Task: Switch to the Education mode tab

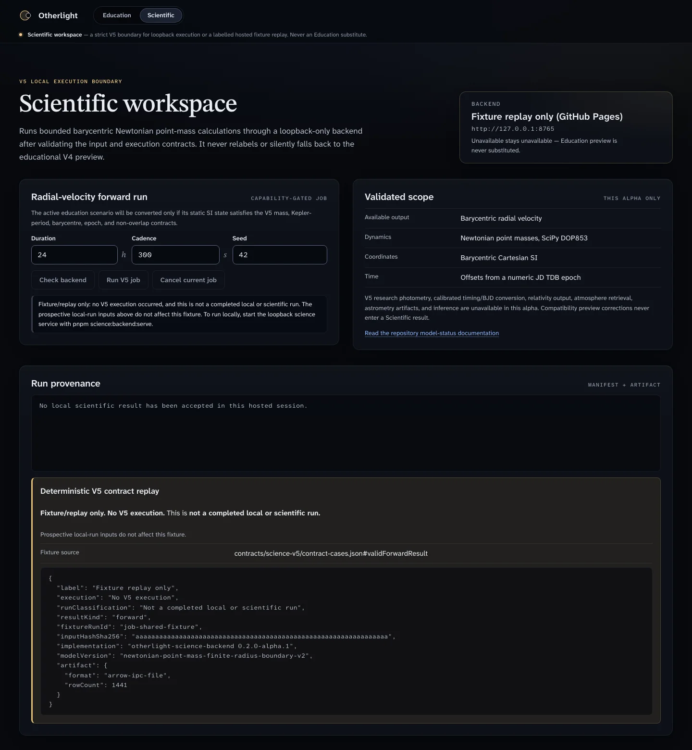Action: (x=117, y=15)
